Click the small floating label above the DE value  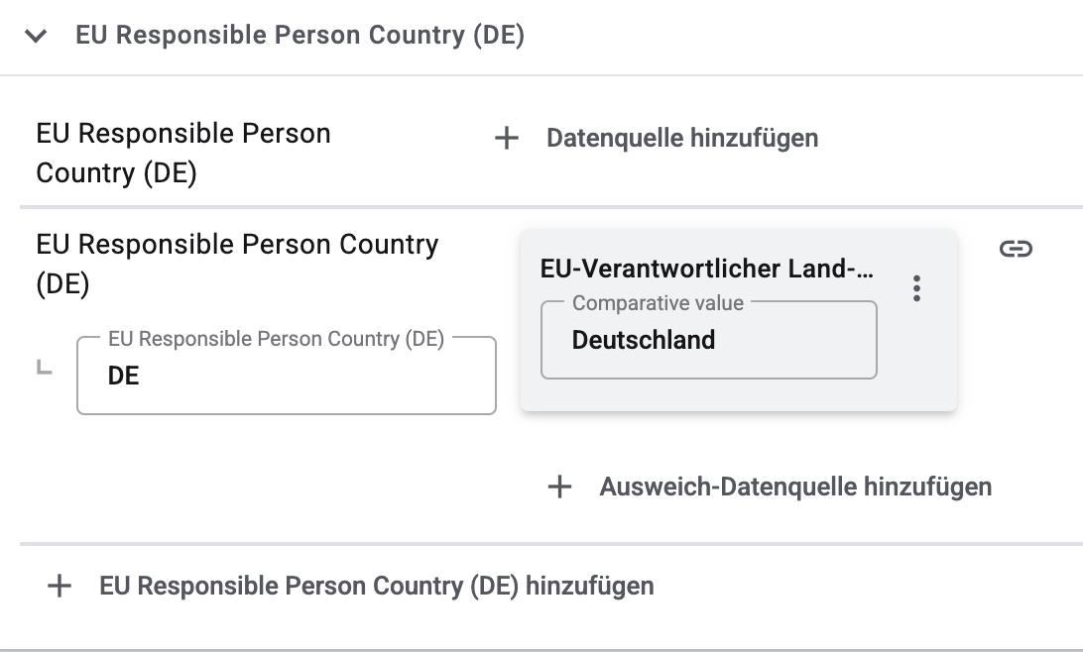(x=276, y=339)
